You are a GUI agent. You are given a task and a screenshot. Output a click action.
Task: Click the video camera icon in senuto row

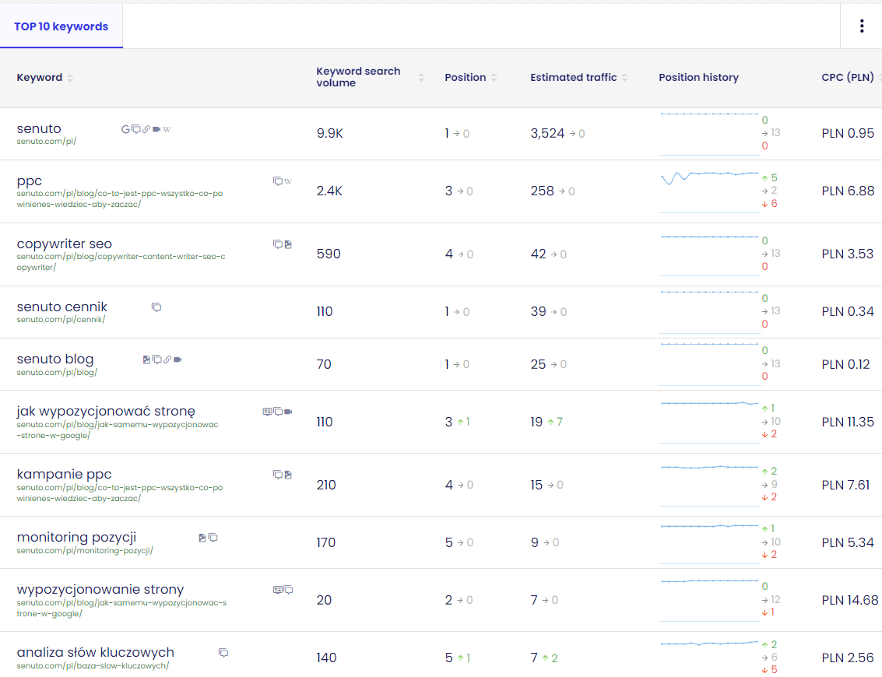pyautogui.click(x=157, y=129)
